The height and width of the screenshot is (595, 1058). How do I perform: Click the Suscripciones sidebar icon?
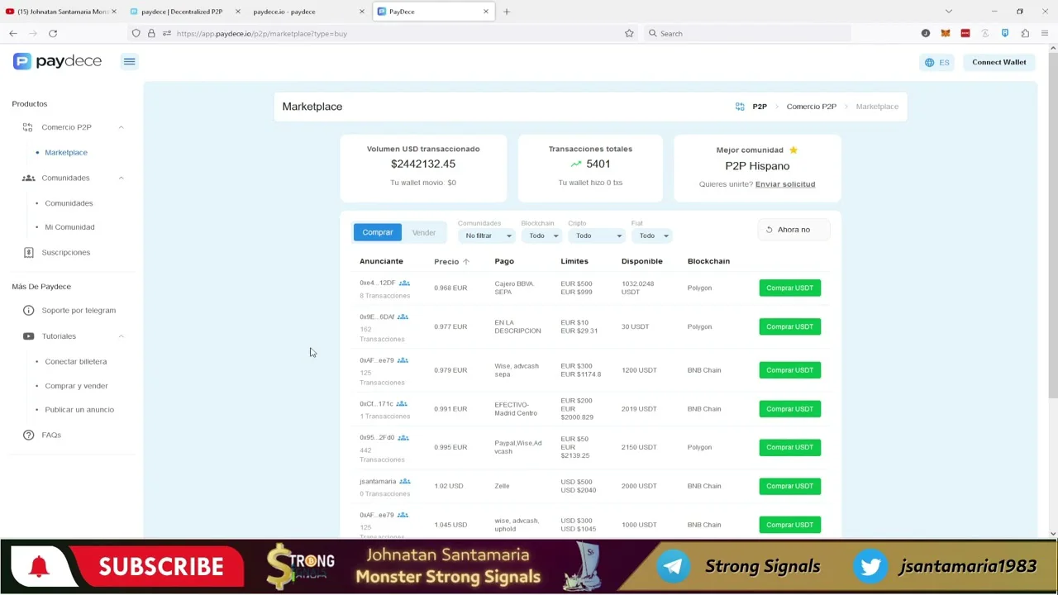[x=28, y=252]
